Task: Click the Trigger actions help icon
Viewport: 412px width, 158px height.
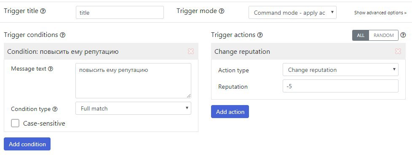Action: pyautogui.click(x=260, y=35)
